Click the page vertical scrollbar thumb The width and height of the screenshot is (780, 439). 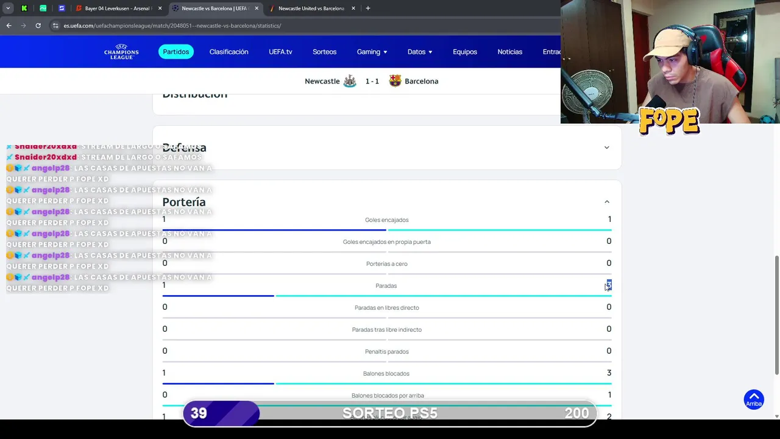pyautogui.click(x=776, y=315)
